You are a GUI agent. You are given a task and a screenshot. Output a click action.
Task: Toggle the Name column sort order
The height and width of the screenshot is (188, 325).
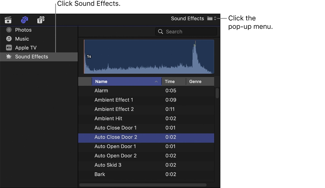pos(126,81)
